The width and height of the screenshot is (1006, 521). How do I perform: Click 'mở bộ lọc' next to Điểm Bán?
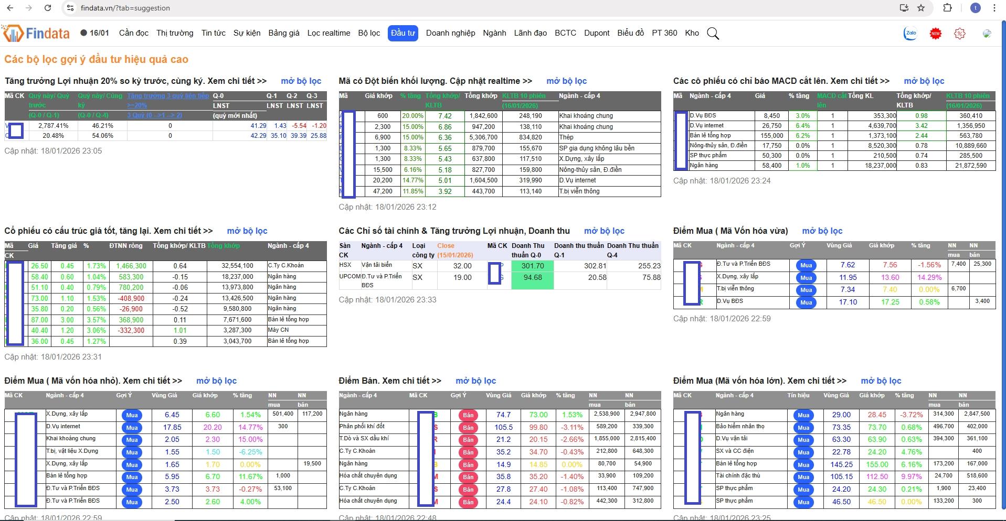(475, 381)
